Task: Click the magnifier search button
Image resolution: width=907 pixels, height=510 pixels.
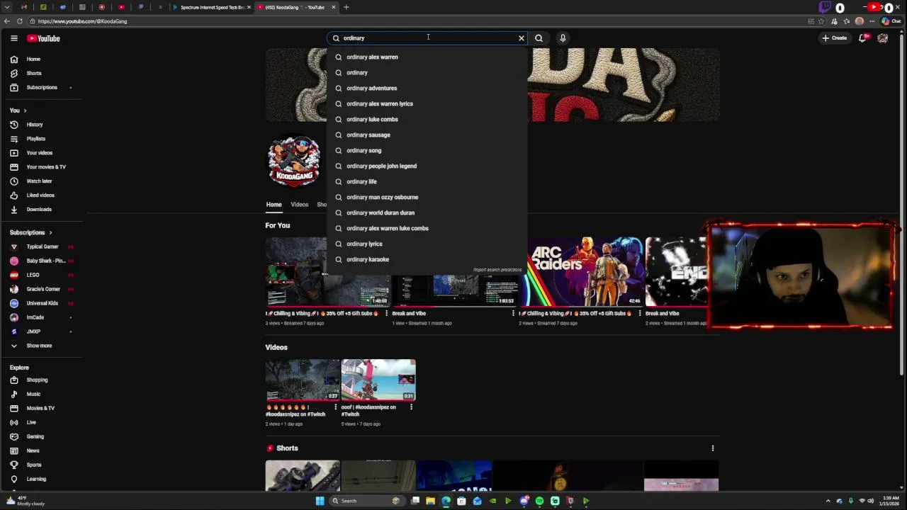Action: pos(539,38)
